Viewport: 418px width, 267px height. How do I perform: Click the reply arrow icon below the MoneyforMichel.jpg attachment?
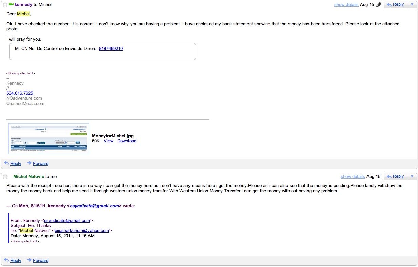coord(7,163)
